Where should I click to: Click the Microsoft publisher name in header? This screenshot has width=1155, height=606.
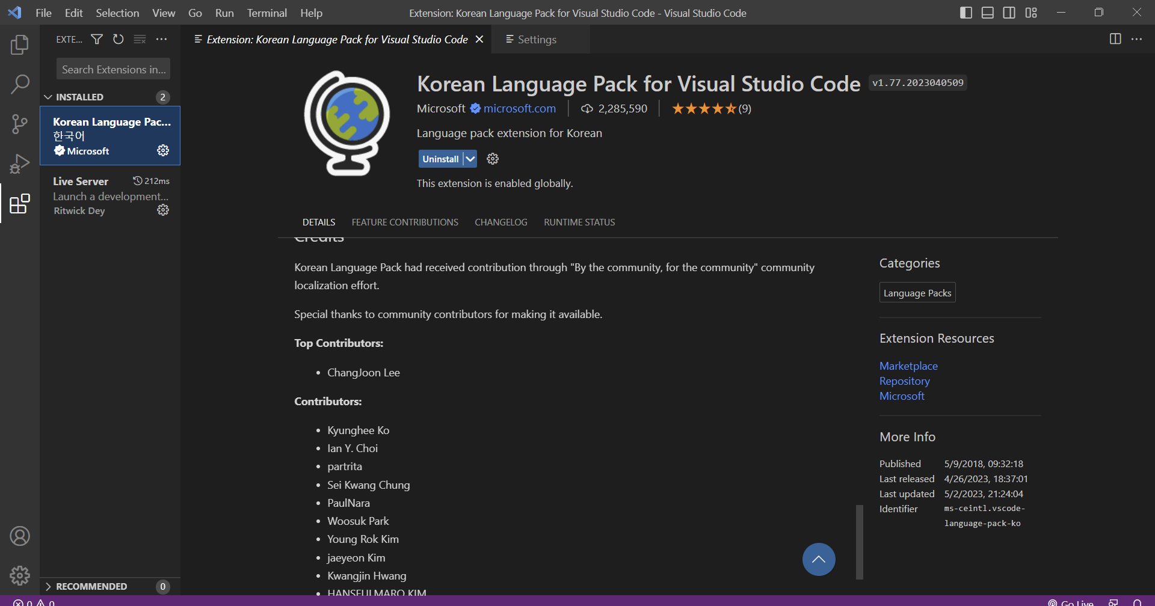(x=441, y=108)
